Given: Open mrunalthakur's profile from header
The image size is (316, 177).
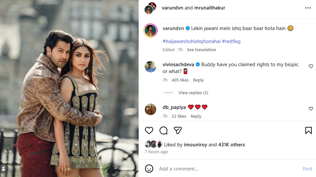Looking at the screenshot, I should (210, 8).
